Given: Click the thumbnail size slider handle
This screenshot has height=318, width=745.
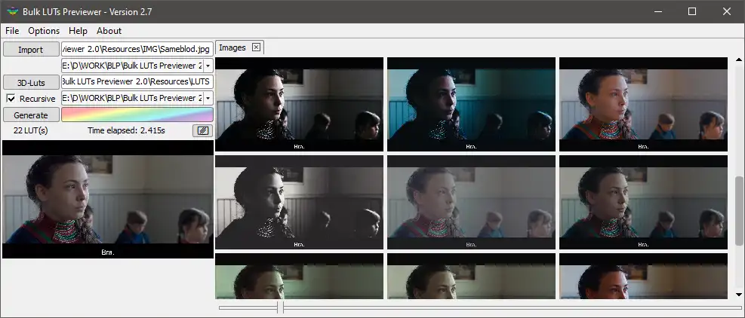Looking at the screenshot, I should pos(280,307).
